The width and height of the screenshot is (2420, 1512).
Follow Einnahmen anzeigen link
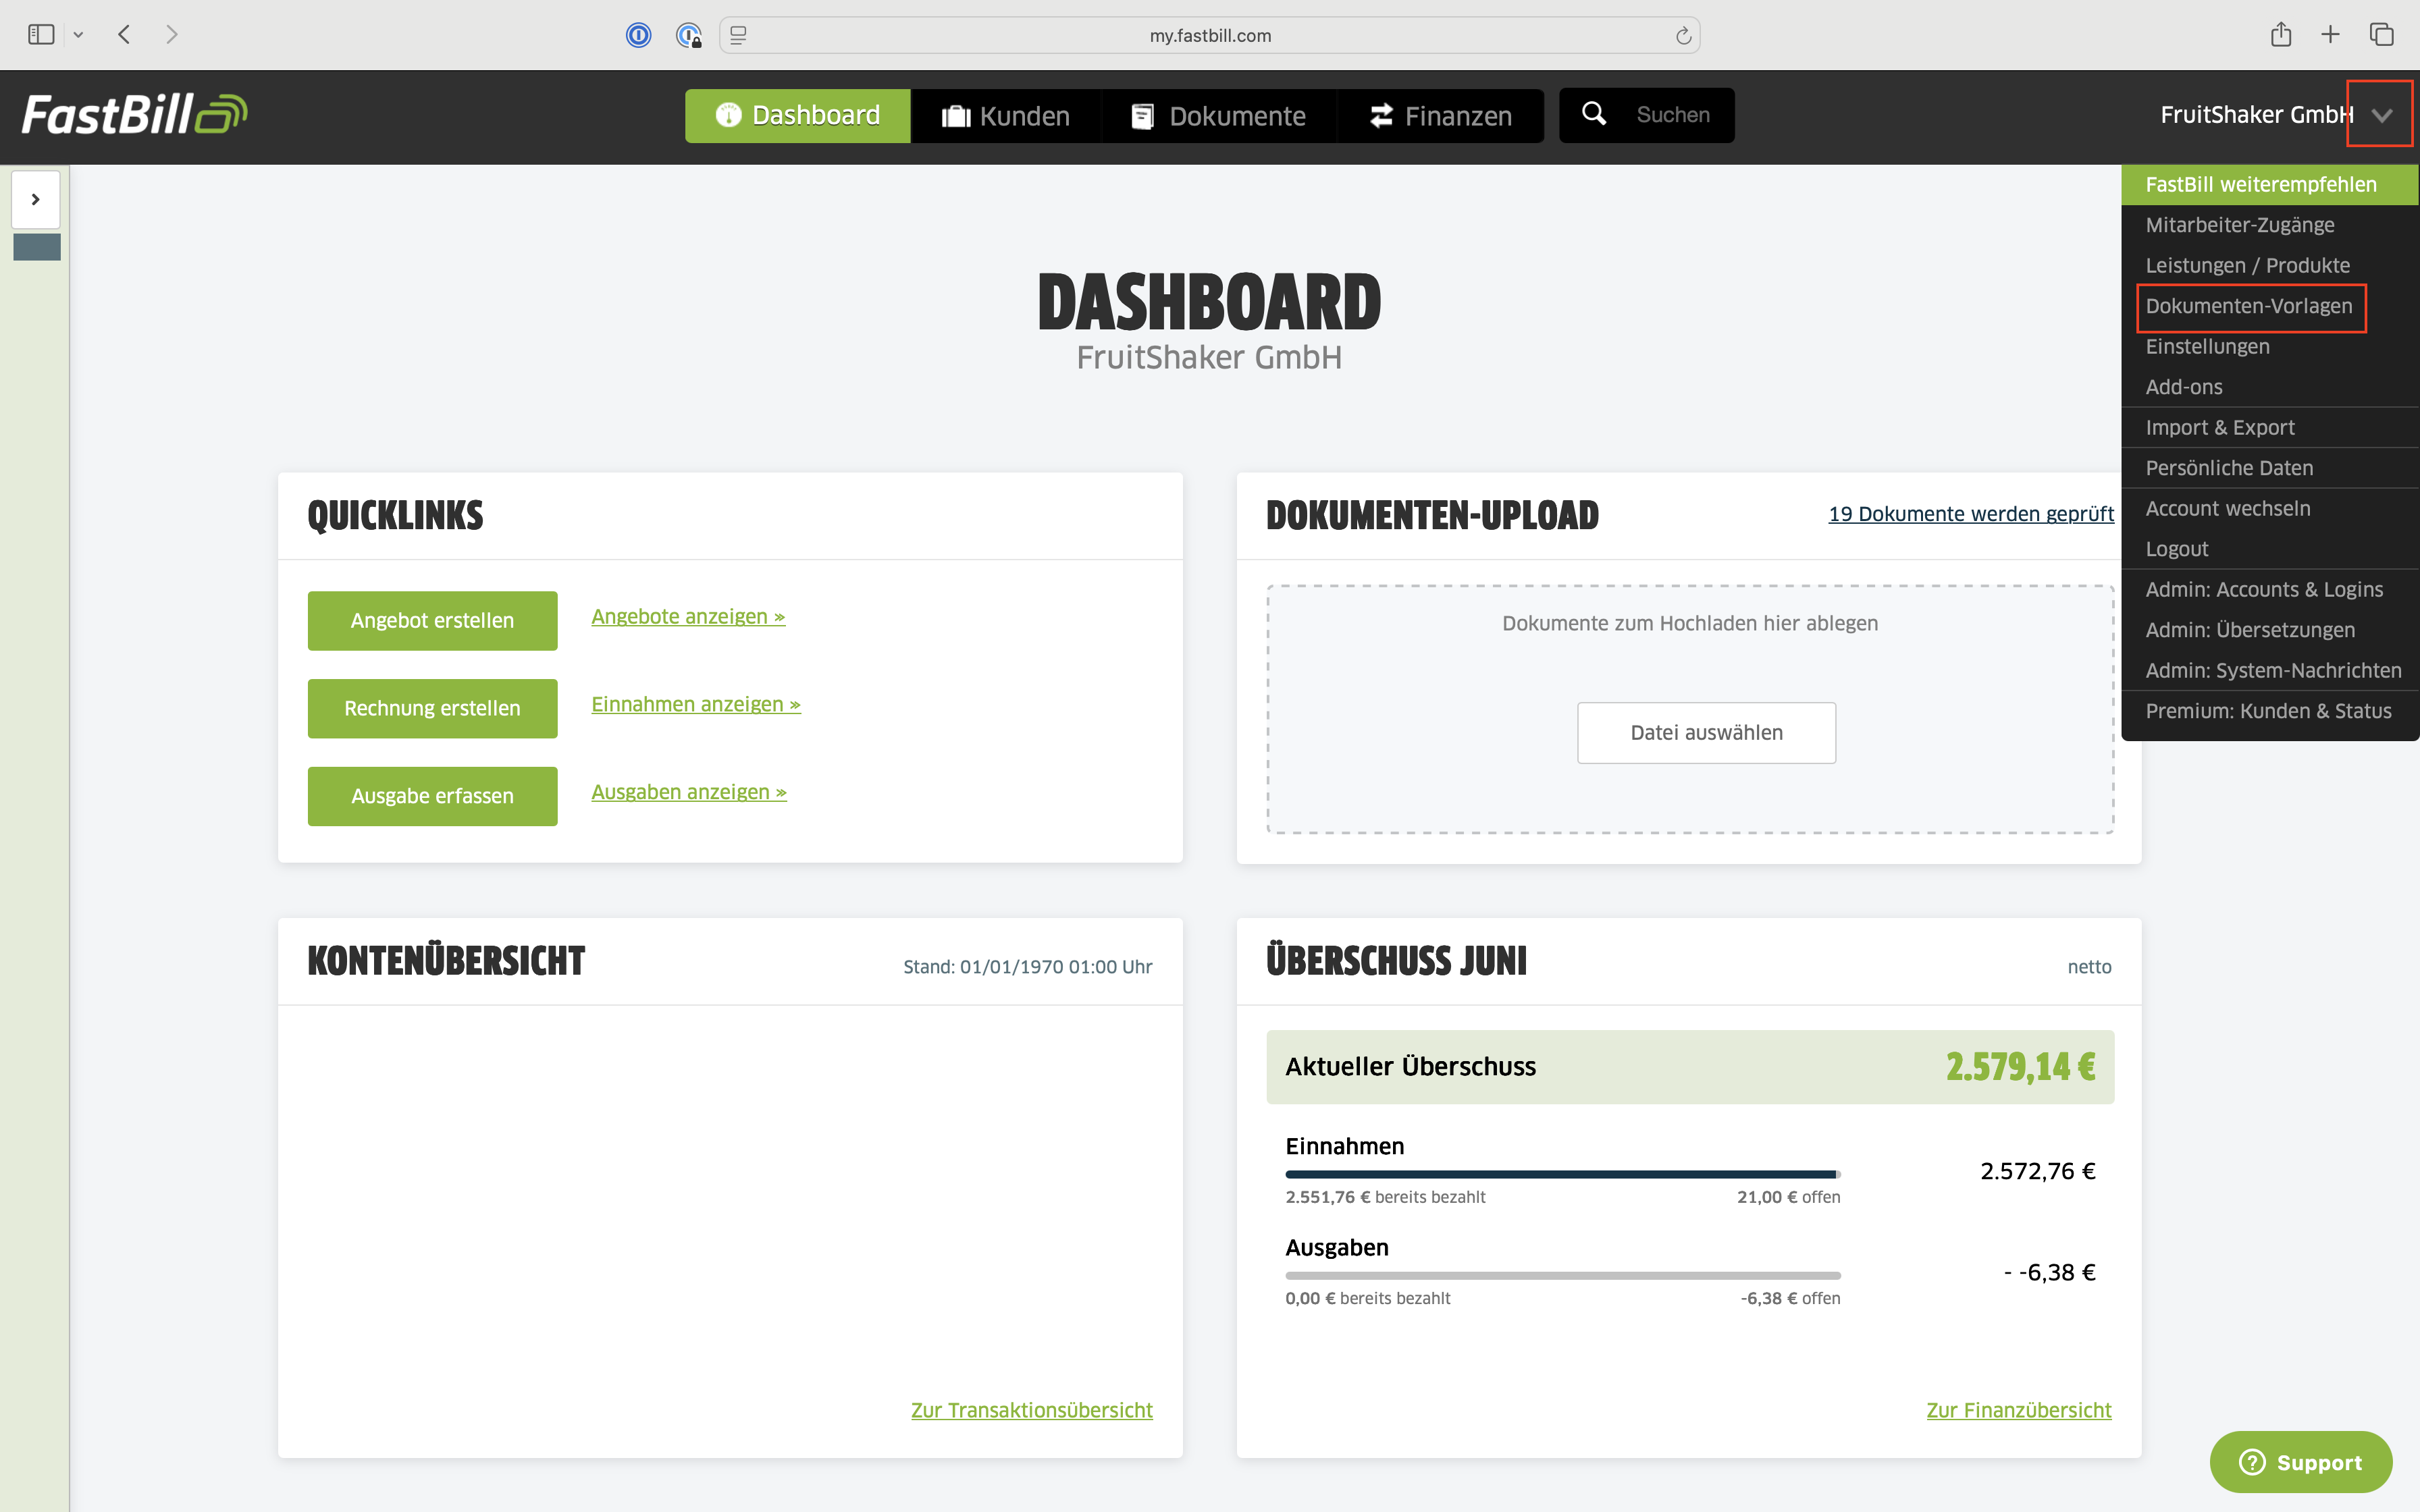[696, 705]
